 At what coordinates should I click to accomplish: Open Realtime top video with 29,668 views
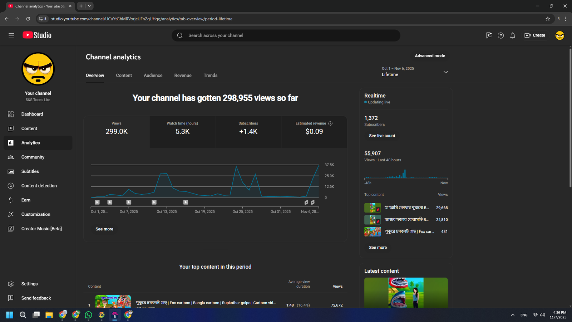coord(406,208)
